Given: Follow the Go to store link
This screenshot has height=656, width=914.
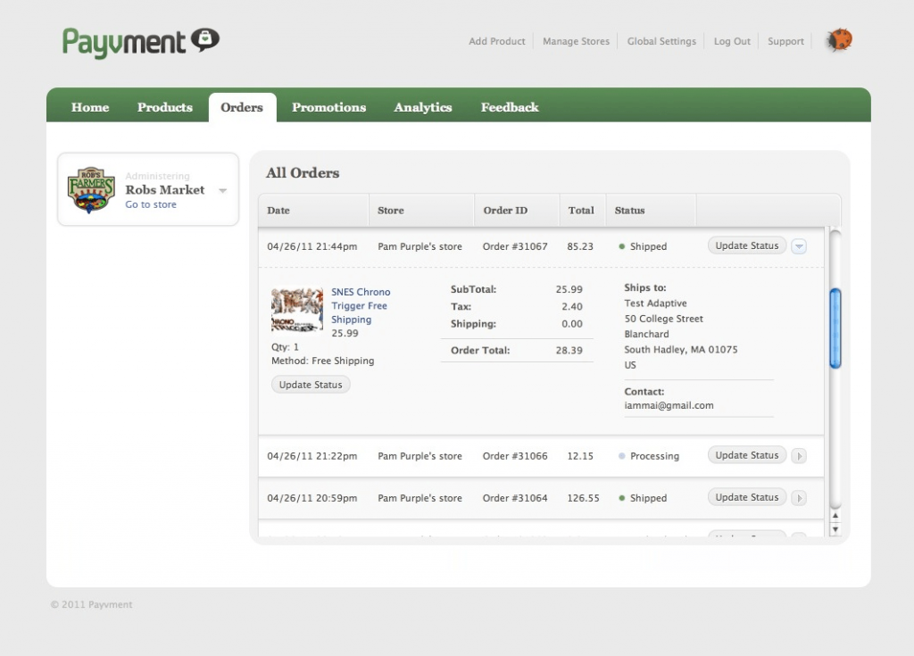Looking at the screenshot, I should click(x=151, y=205).
